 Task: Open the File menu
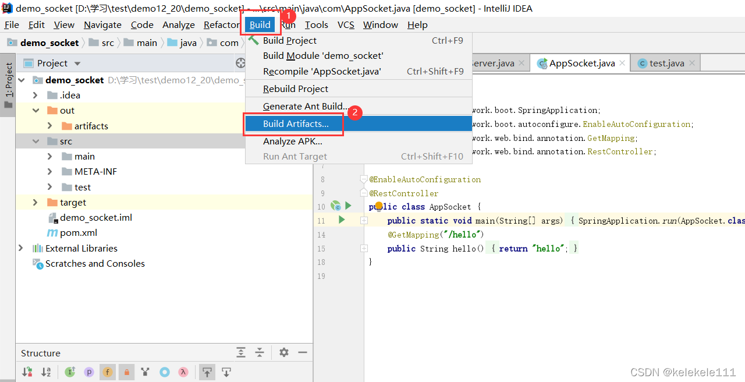tap(12, 24)
